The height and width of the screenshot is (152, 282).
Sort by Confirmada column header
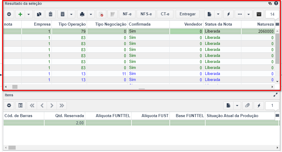coord(149,24)
